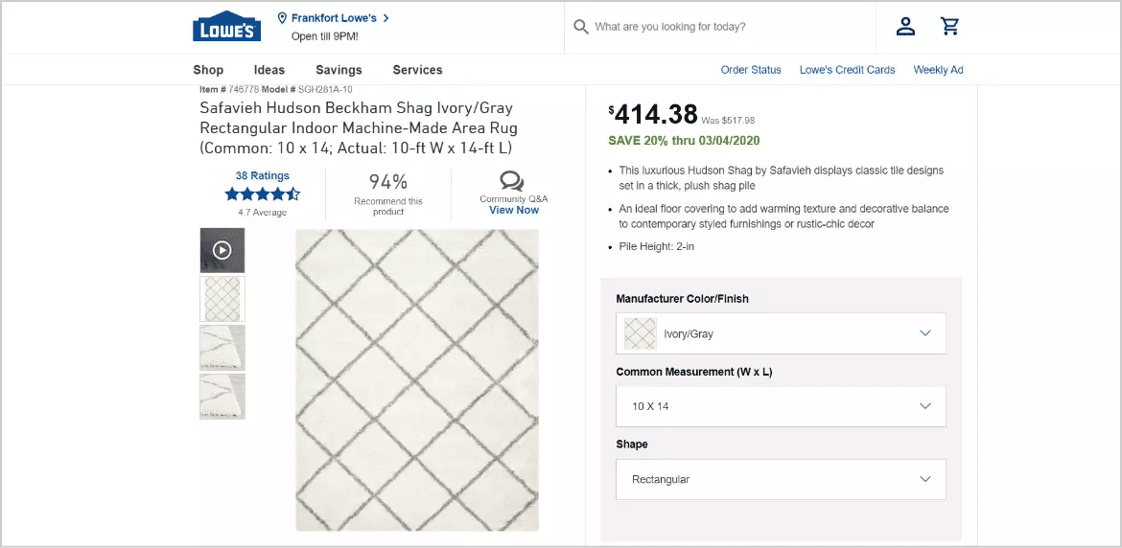Viewport: 1122px width, 548px height.
Task: Open the account profile icon
Action: [x=905, y=27]
